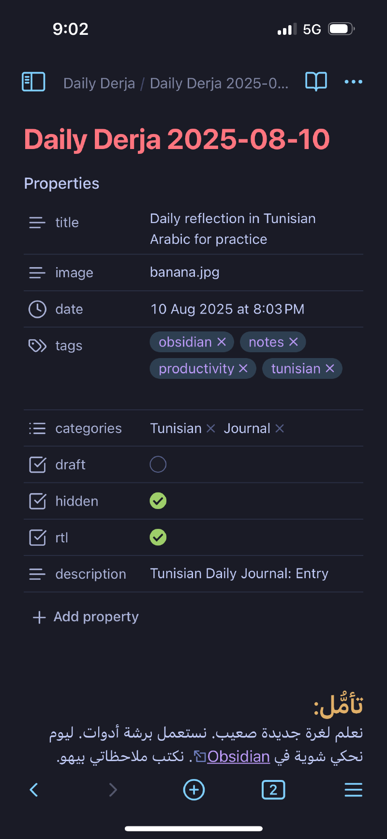Screen dimensions: 387x839
Task: Navigate back with the left arrow
Action: 34,790
